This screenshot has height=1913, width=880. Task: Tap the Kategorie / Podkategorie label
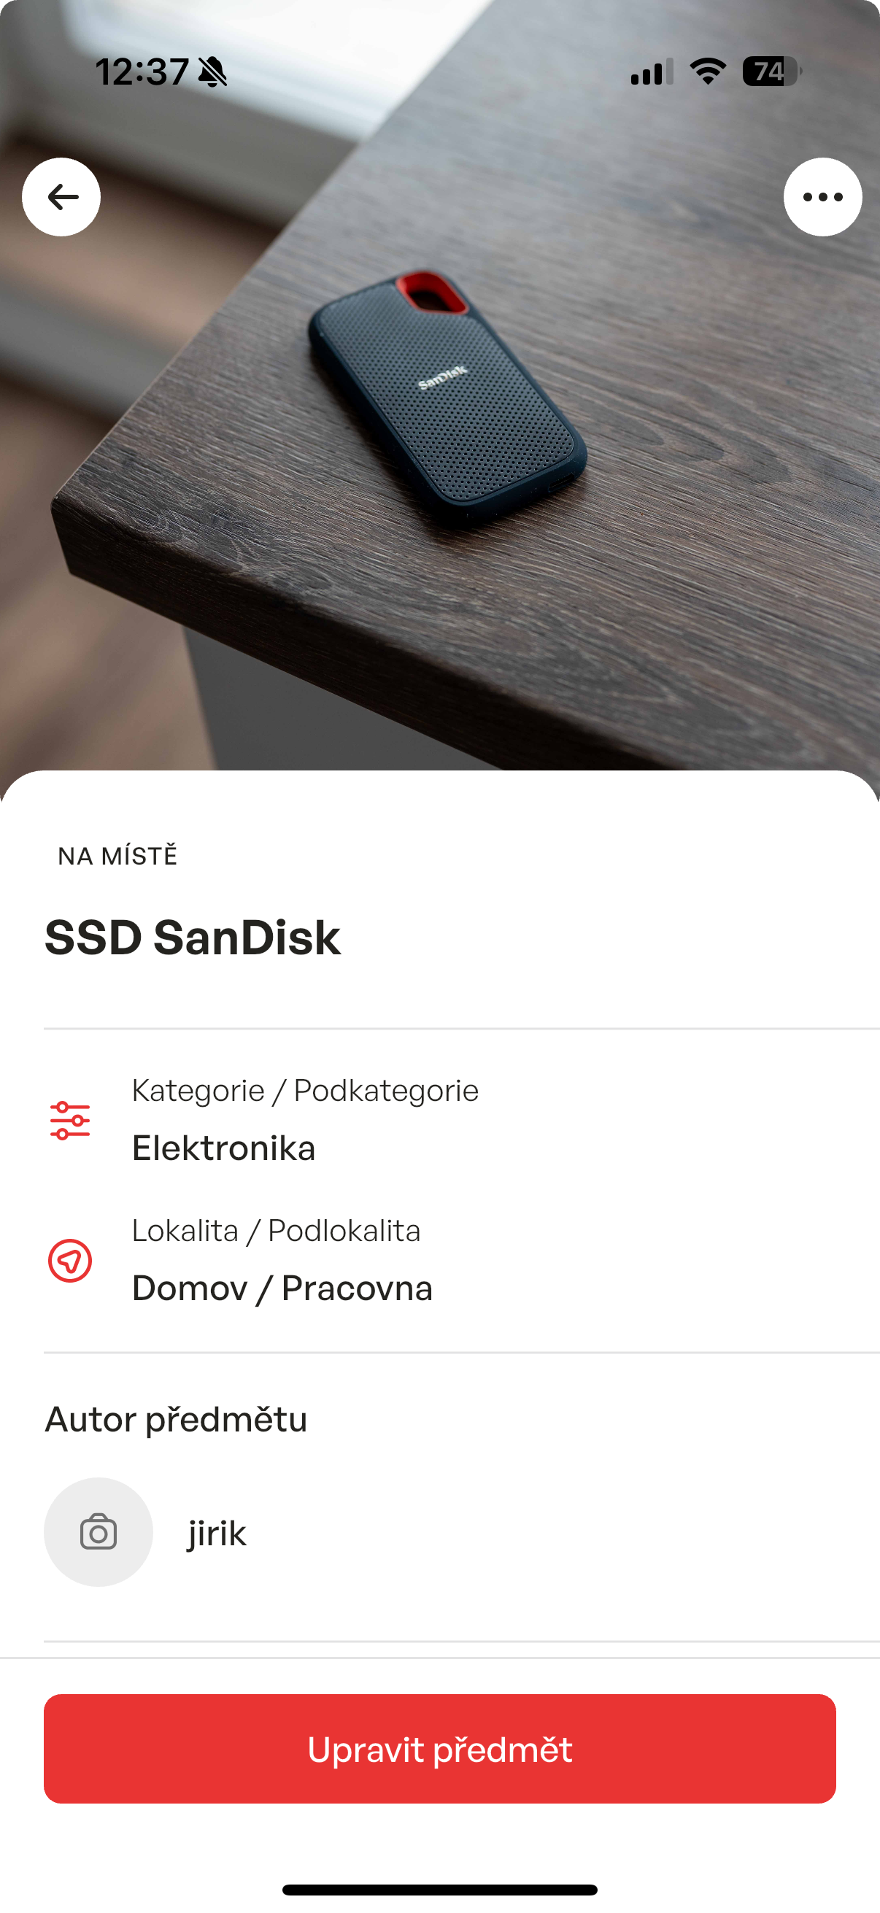point(305,1091)
